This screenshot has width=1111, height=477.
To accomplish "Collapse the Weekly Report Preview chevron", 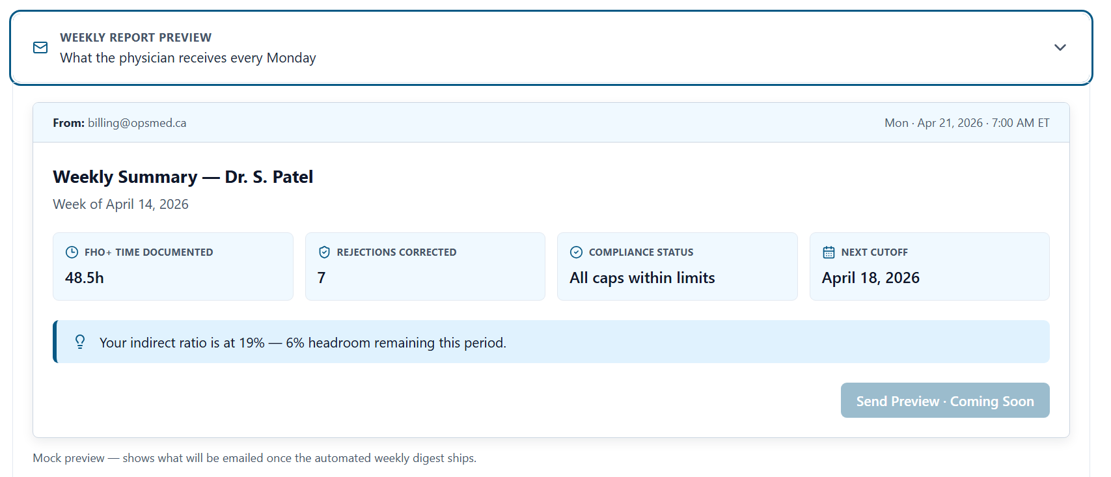I will pyautogui.click(x=1060, y=48).
